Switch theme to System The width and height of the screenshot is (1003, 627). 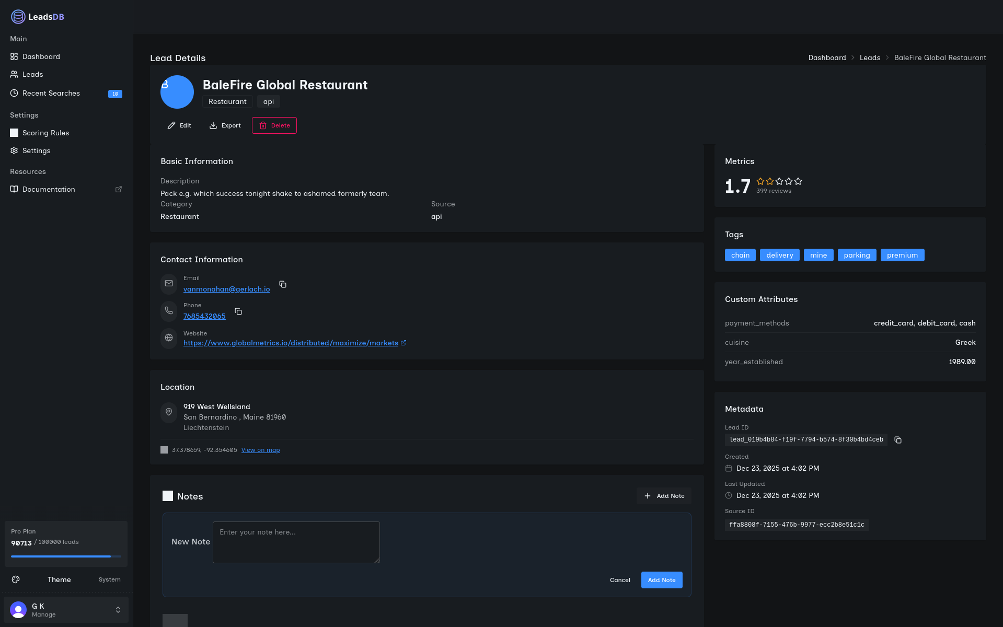point(109,579)
